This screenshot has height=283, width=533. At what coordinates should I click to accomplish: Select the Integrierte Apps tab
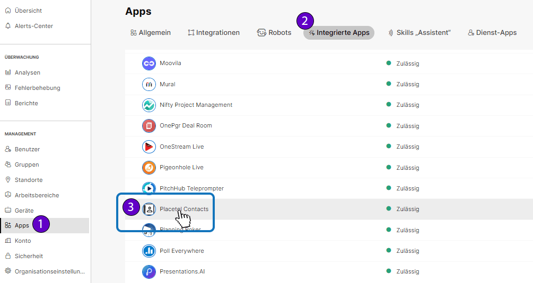point(339,33)
